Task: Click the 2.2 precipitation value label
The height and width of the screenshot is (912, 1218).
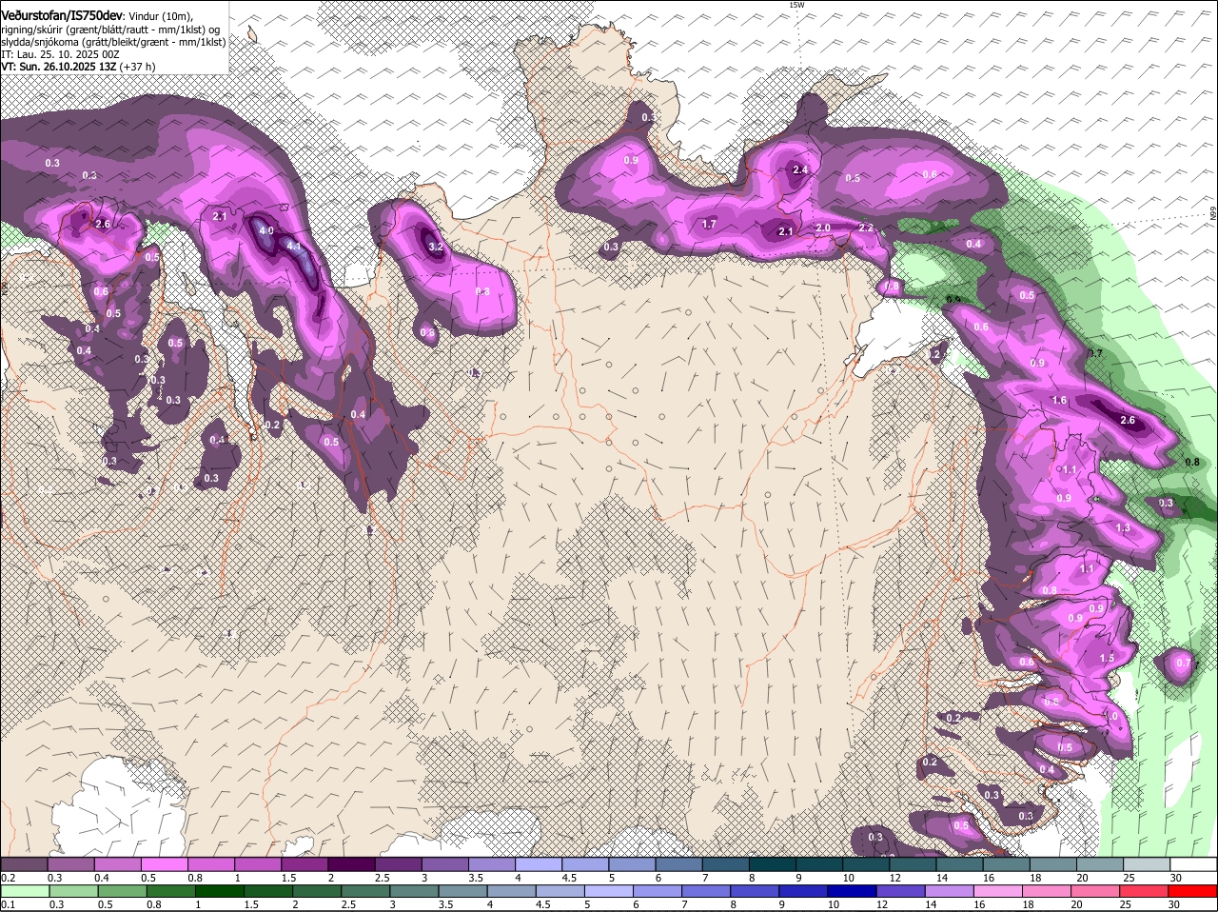Action: click(866, 228)
